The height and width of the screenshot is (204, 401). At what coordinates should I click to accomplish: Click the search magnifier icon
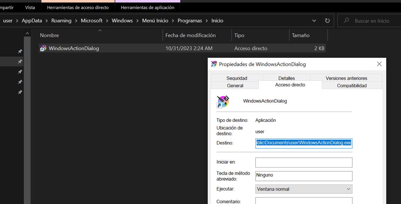click(x=346, y=21)
